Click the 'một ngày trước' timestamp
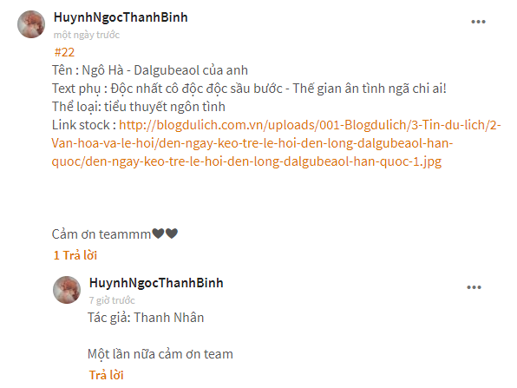 pyautogui.click(x=87, y=35)
